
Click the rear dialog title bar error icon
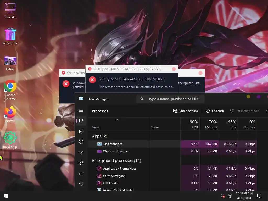[63, 73]
